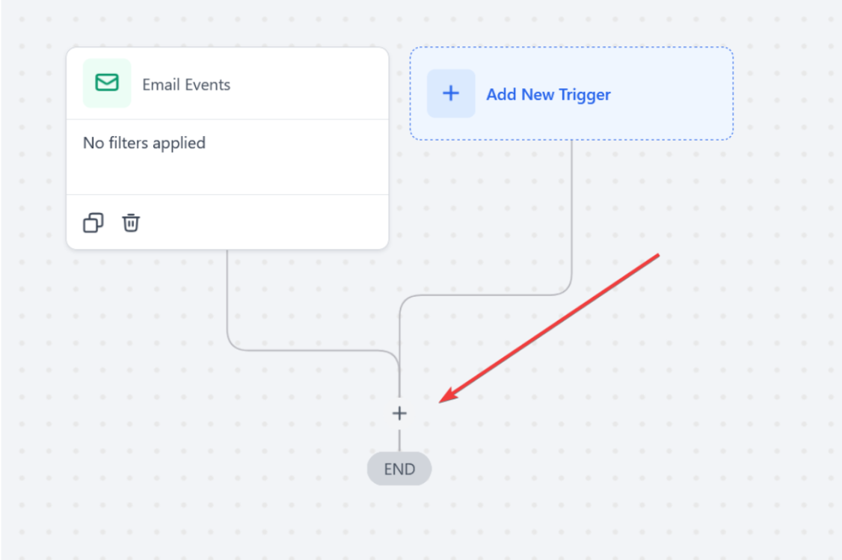The image size is (842, 560).
Task: Click the red arrow's pointed tip
Action: (440, 401)
